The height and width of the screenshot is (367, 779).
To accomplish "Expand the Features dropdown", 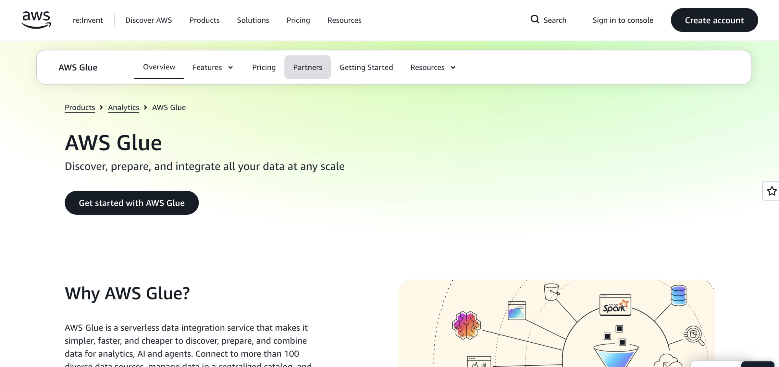I will (213, 67).
